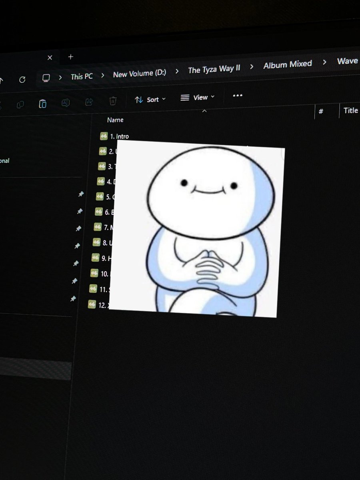Image resolution: width=360 pixels, height=480 pixels.
Task: Click the Copy toolbar icon
Action: (x=20, y=105)
